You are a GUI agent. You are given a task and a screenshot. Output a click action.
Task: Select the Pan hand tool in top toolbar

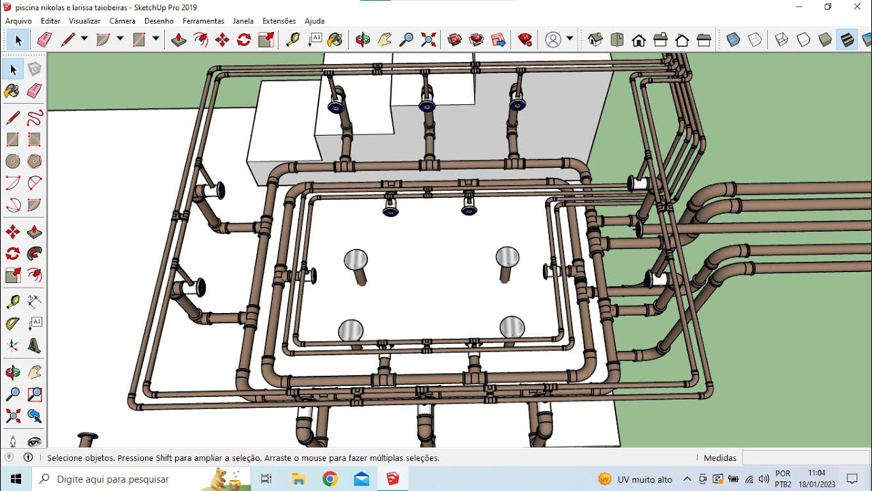click(x=384, y=40)
